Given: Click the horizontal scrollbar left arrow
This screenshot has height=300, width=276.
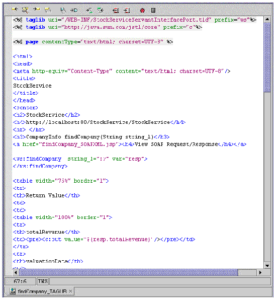Looking at the screenshot, I should (x=16, y=272).
